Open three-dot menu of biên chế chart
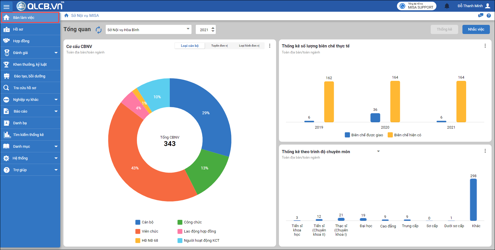This screenshot has height=250, width=495. tap(485, 46)
